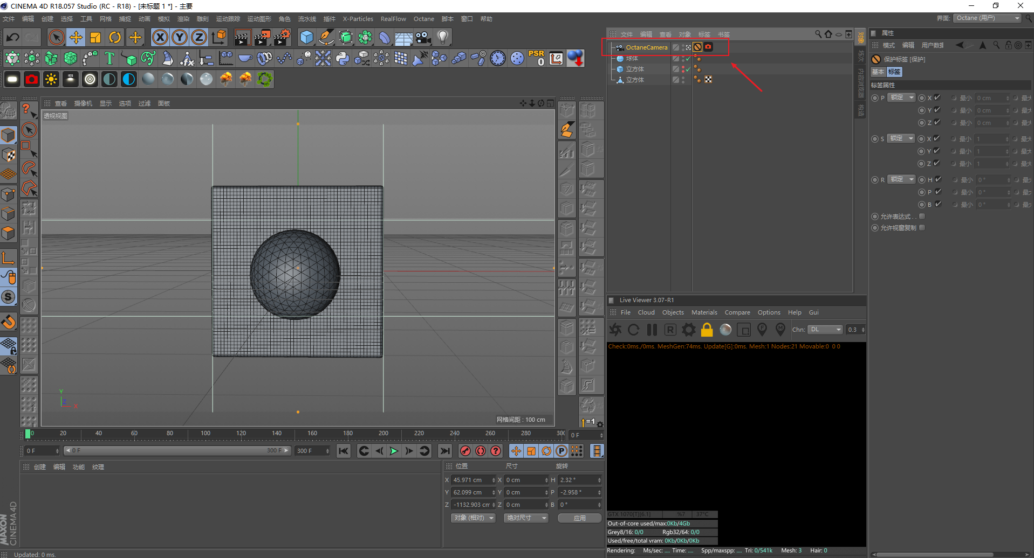The height and width of the screenshot is (558, 1034).
Task: Click Render View clapperboard icon
Action: (242, 37)
